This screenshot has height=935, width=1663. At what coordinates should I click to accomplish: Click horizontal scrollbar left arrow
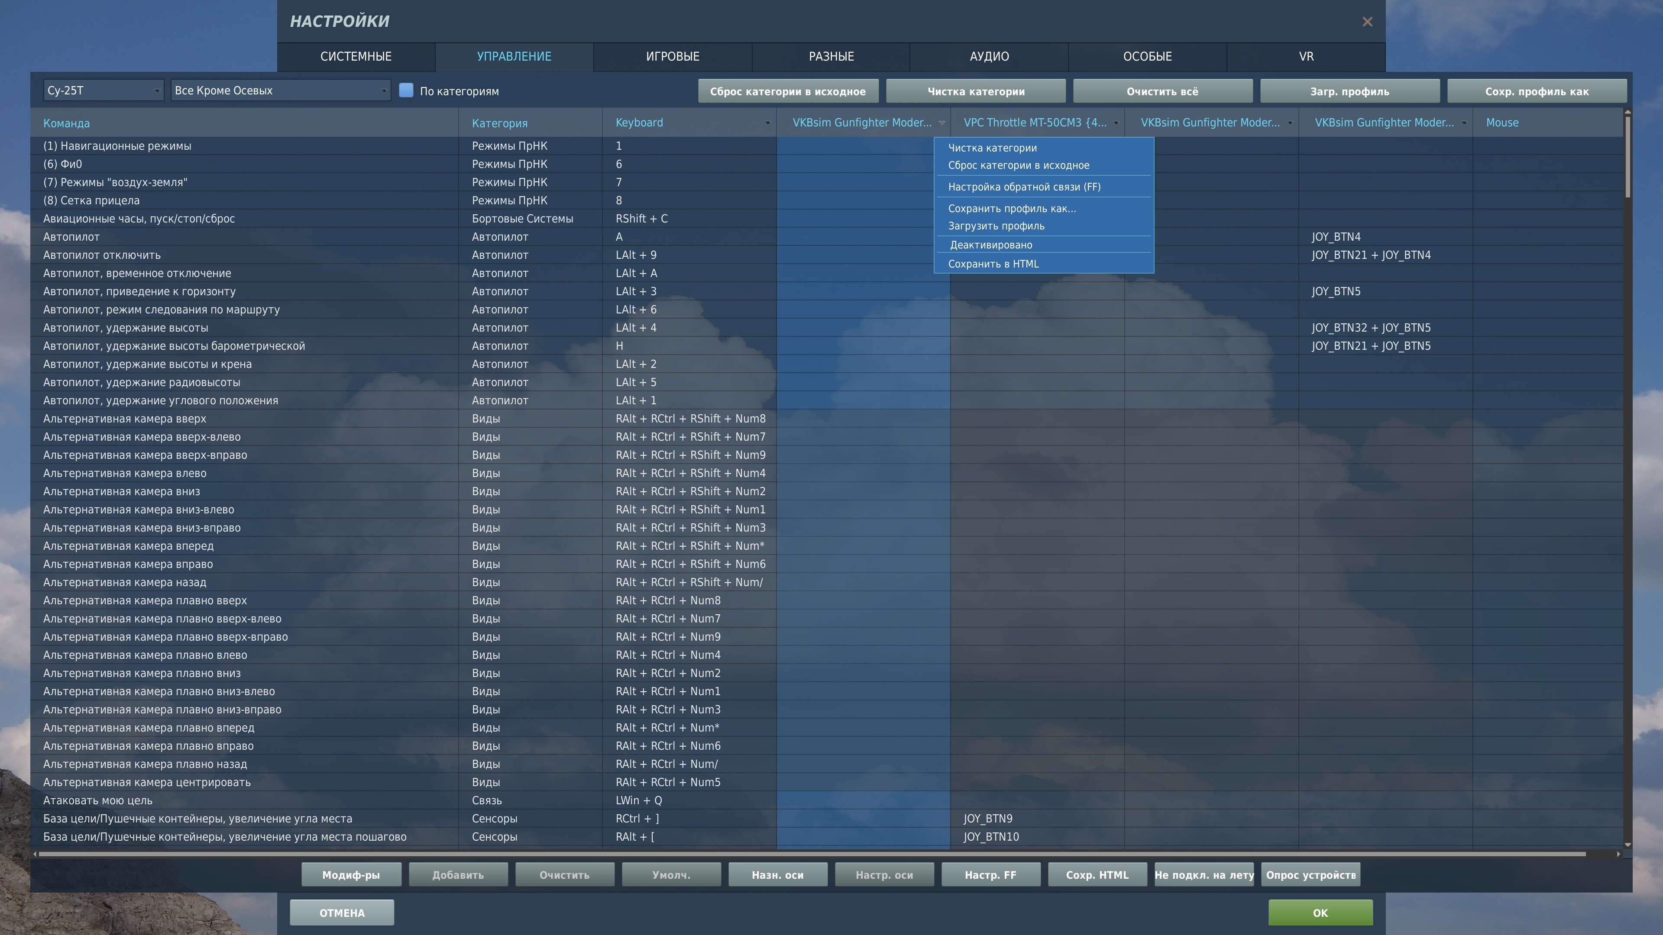point(35,854)
